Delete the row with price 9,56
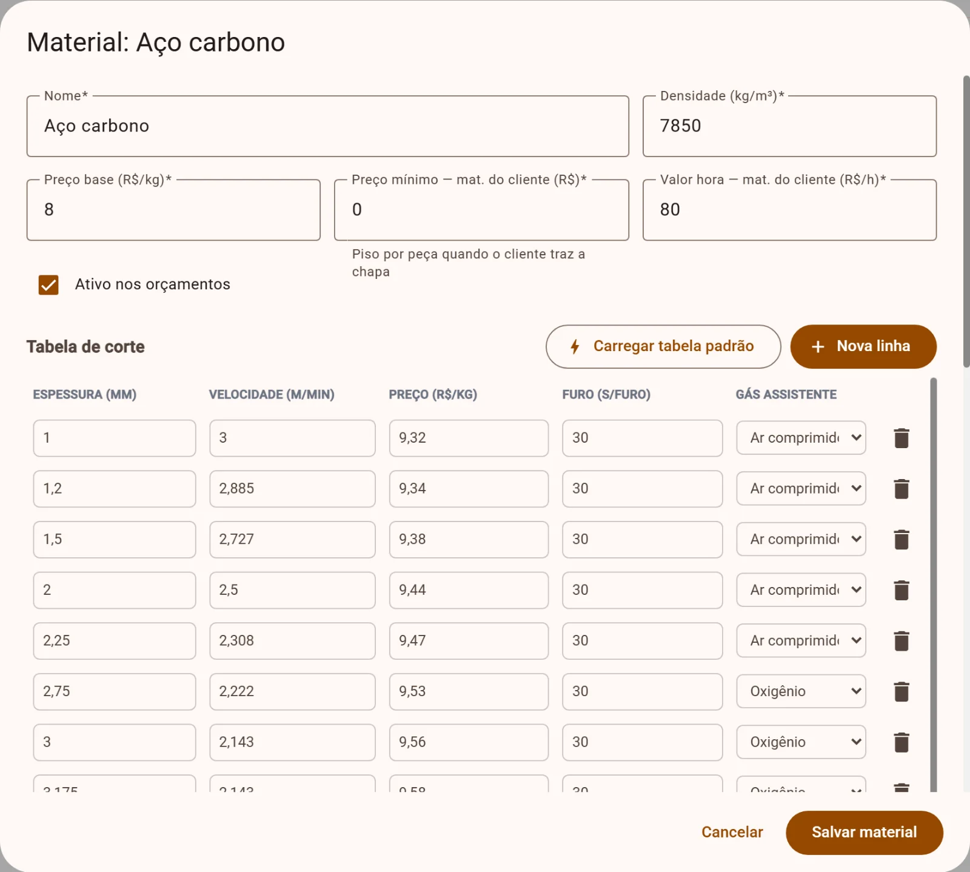Screen dimensions: 970x872 [x=901, y=742]
